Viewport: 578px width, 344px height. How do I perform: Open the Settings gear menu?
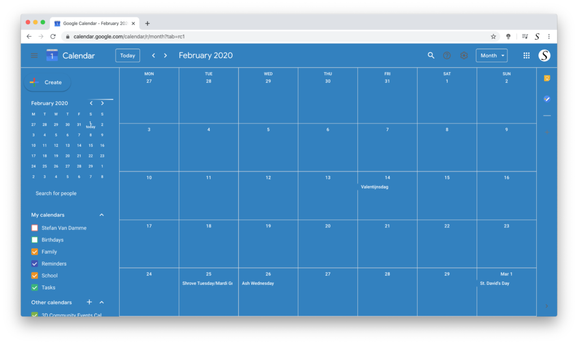click(x=464, y=55)
